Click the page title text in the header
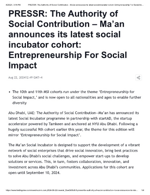 tap(86, 5)
